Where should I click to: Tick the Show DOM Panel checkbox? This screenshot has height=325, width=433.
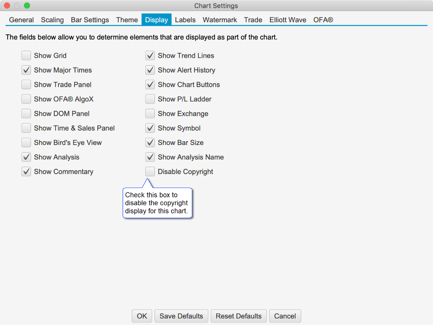coord(26,114)
